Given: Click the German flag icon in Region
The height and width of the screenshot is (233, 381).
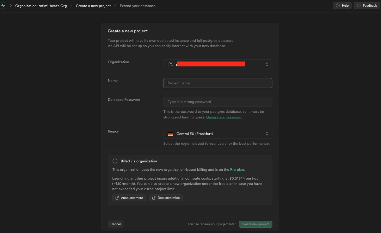Looking at the screenshot, I should point(171,134).
